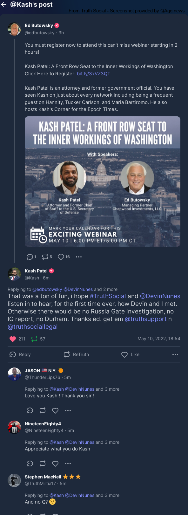
Task: Retruth the NineteenEighty4 comment
Action: tap(43, 464)
